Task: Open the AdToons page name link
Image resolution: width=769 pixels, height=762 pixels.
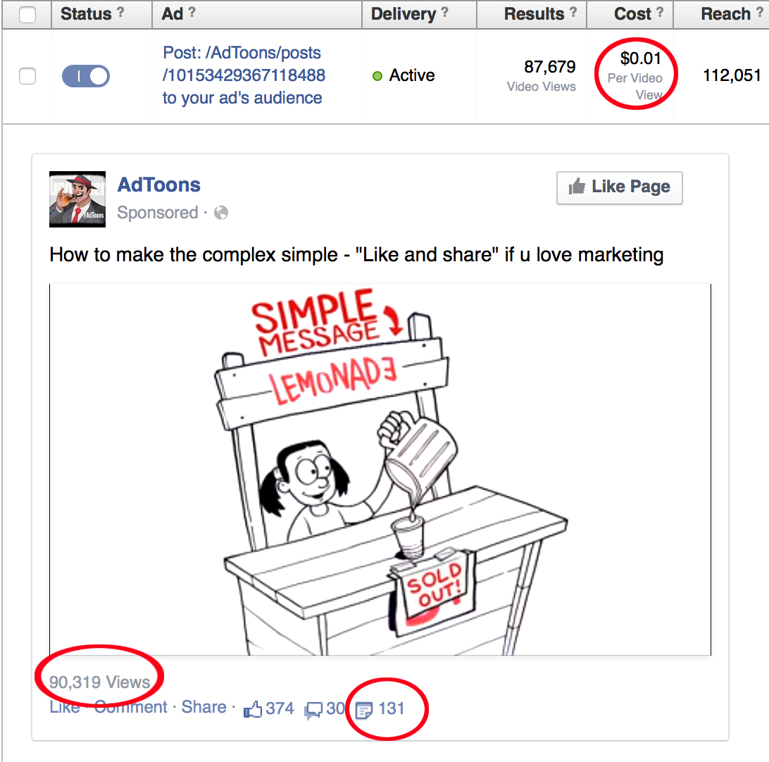Action: pyautogui.click(x=159, y=185)
